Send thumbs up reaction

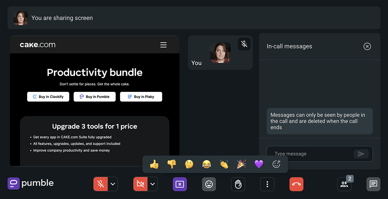pos(154,164)
